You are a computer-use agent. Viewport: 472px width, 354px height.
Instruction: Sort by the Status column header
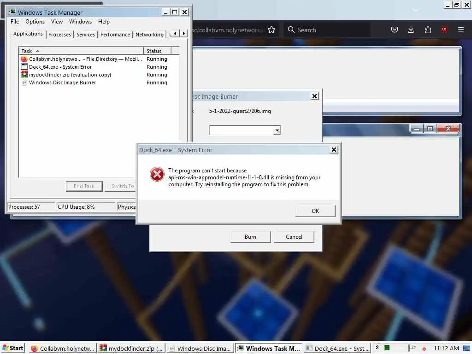(x=157, y=51)
